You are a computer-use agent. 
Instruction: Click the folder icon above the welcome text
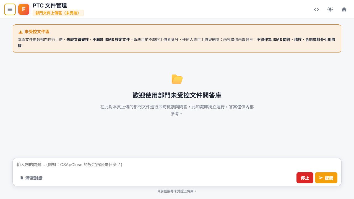pyautogui.click(x=177, y=79)
